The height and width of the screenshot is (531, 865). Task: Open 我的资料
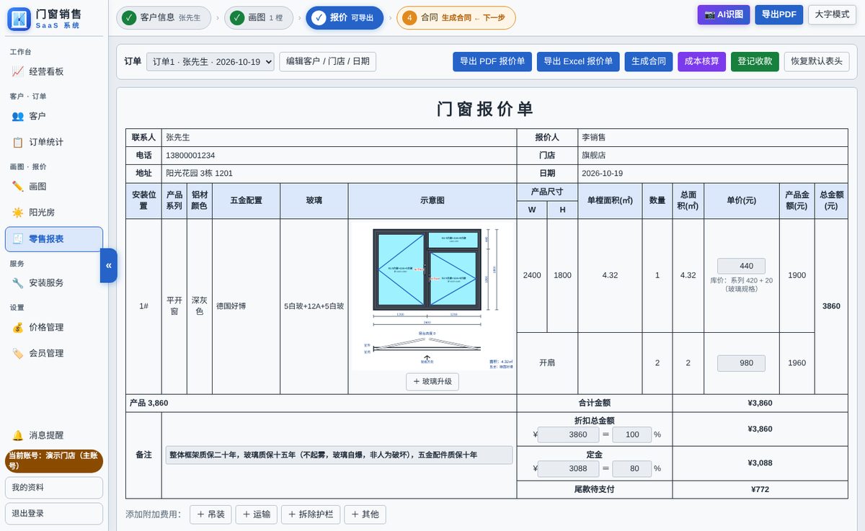54,488
